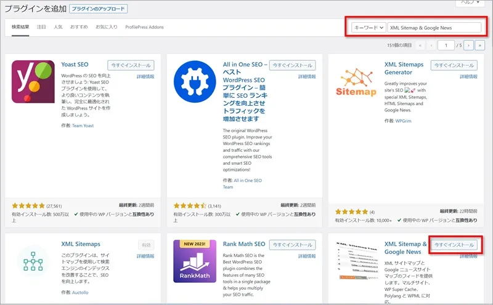Open the All in One SEO Team author link
The height and width of the screenshot is (305, 493).
click(242, 184)
